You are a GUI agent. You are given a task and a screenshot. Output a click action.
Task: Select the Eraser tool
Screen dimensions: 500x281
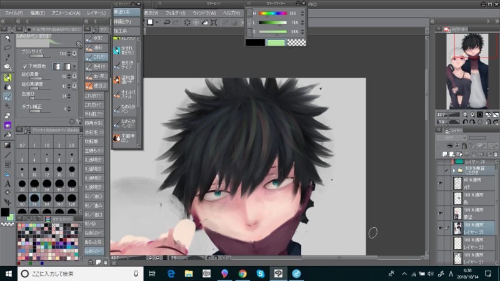[x=7, y=115]
